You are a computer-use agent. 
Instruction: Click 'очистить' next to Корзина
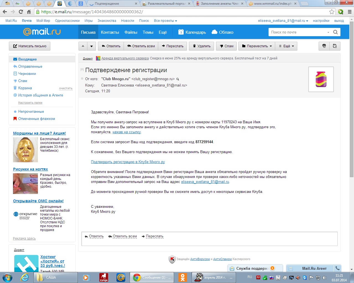66,88
